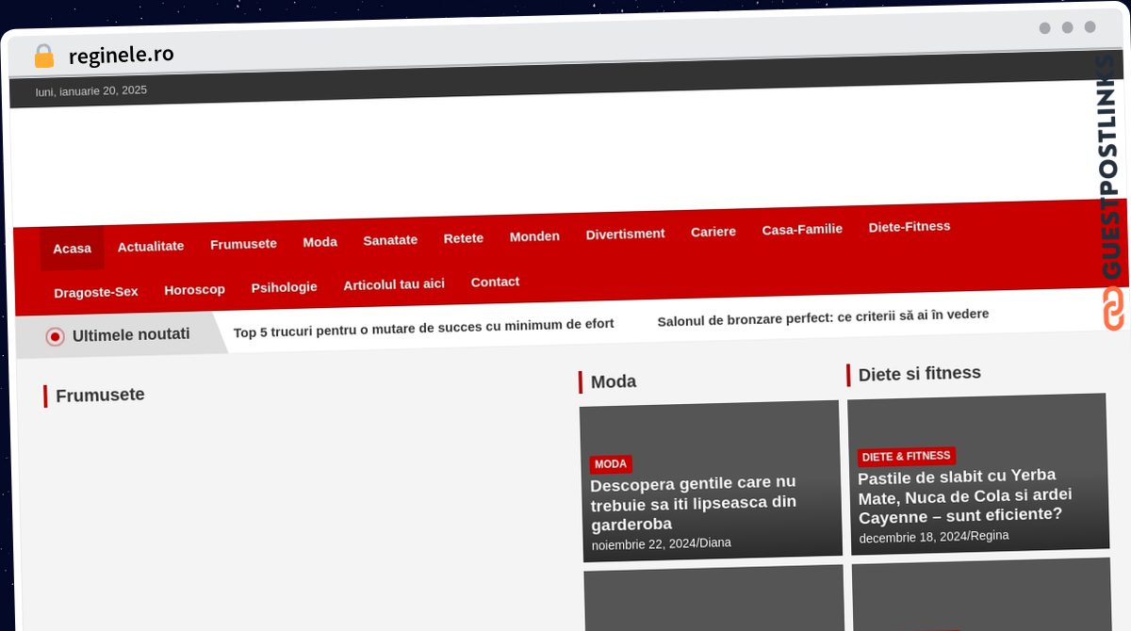Screen dimensions: 1131x631
Task: Click the red Ultimele noutati indicator icon
Action: 56,336
